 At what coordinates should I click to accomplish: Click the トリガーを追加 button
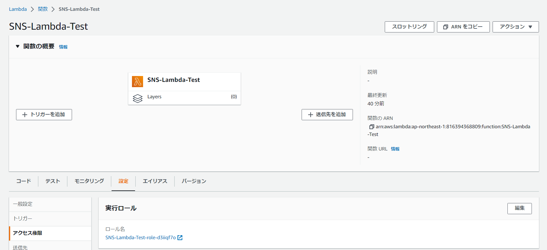click(x=44, y=115)
